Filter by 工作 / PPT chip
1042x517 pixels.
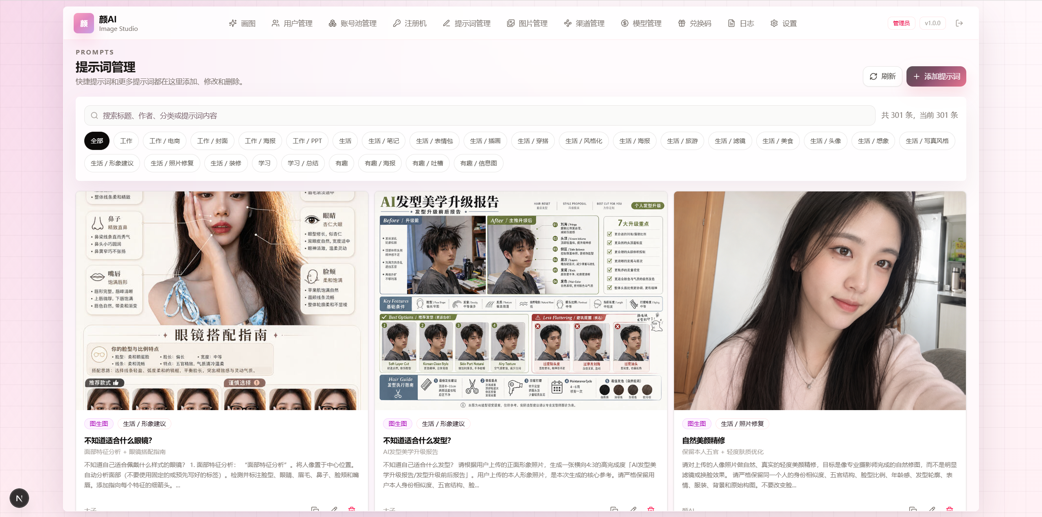pyautogui.click(x=307, y=141)
